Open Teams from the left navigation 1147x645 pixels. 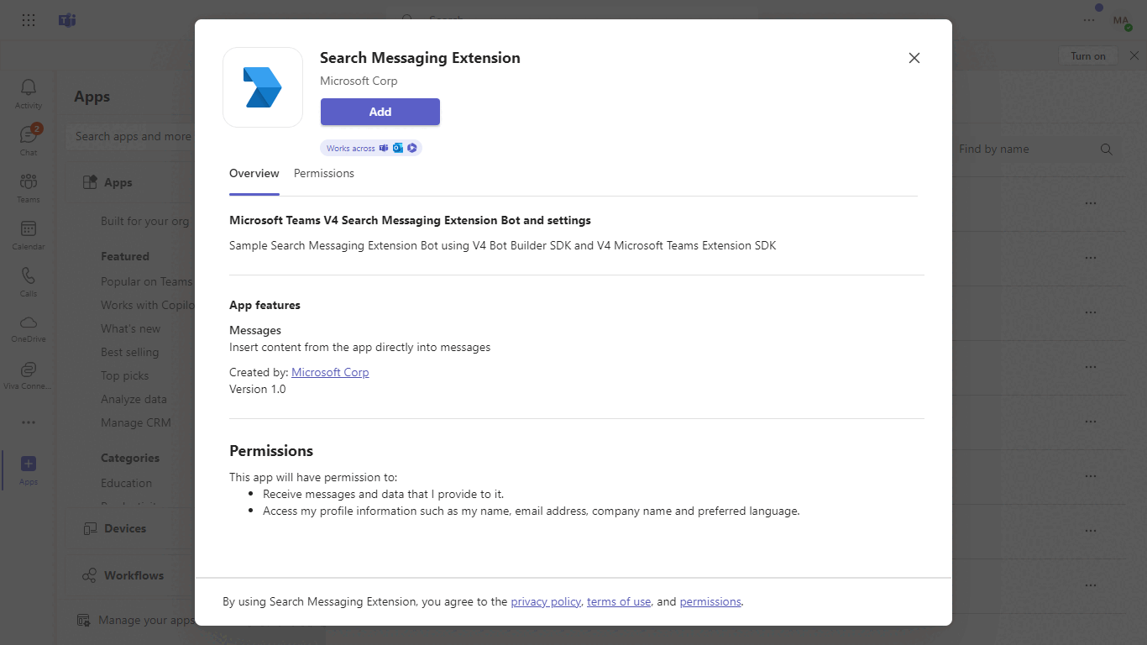pos(28,186)
